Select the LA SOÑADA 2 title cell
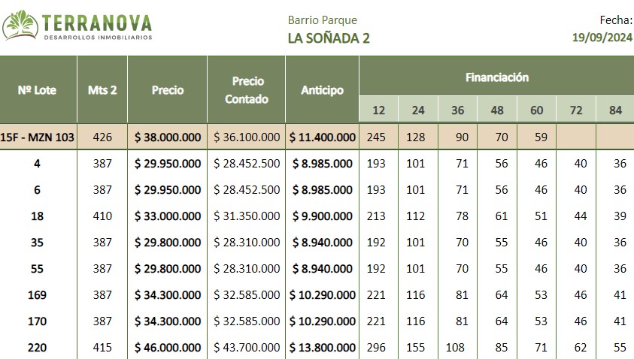Viewport: 634px width, 359px height. 329,38
